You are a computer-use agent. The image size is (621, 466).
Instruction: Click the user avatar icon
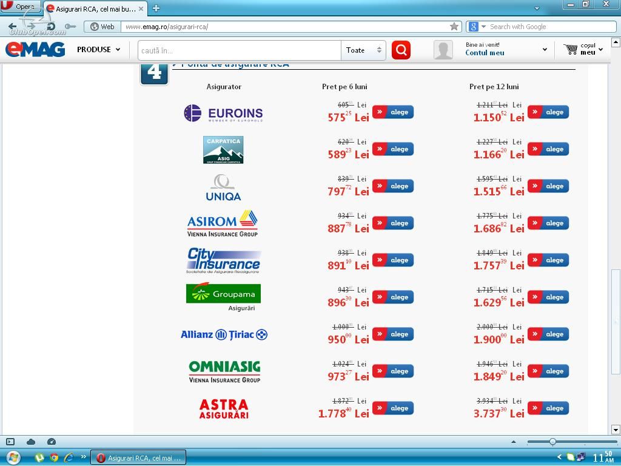coord(443,50)
